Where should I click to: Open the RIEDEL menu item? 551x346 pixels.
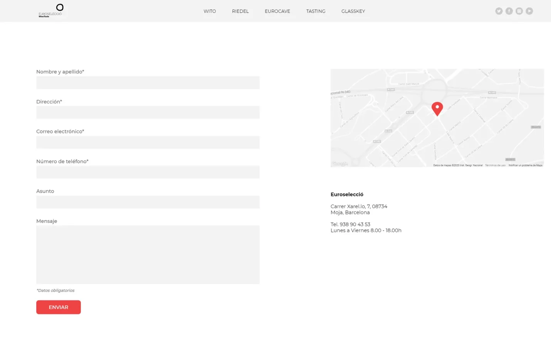click(240, 11)
